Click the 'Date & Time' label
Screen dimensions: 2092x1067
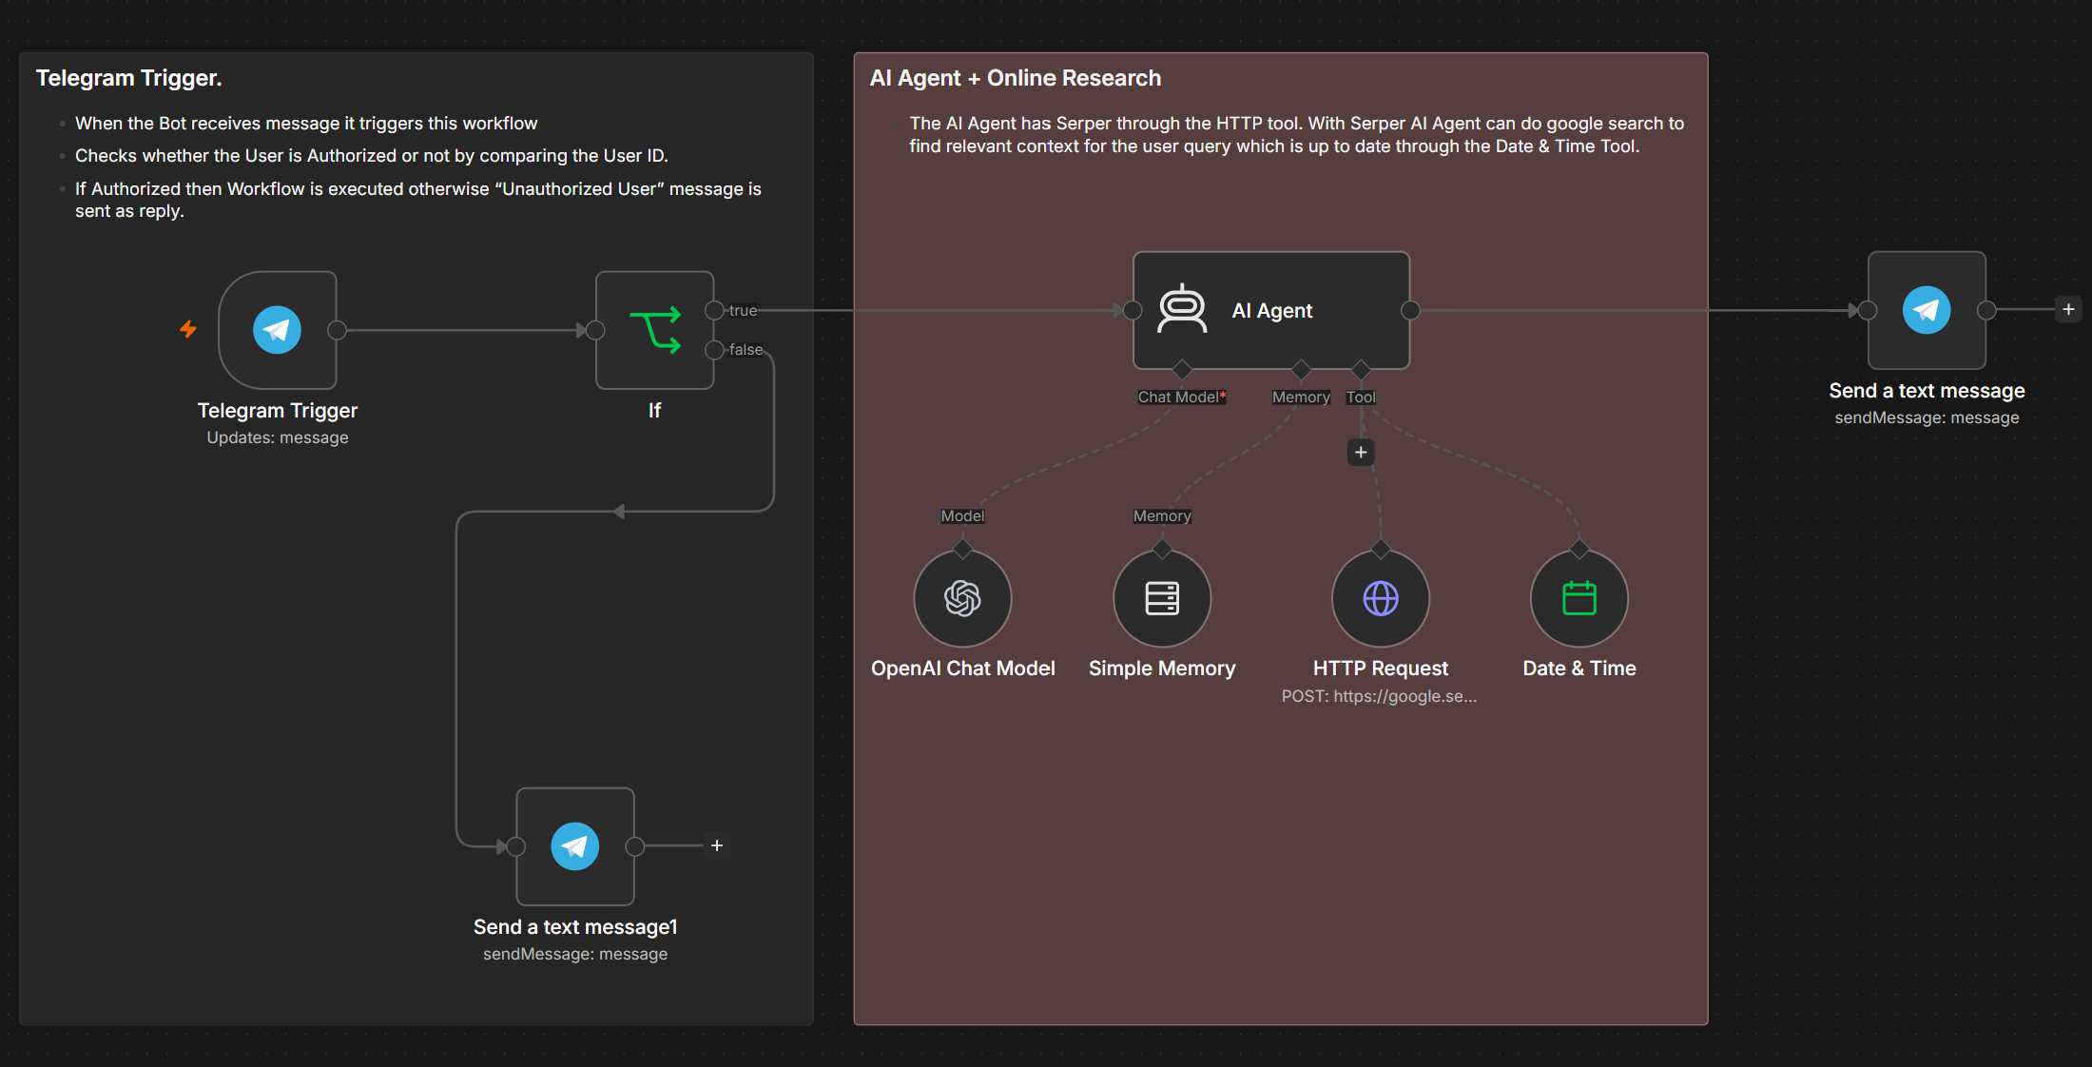pos(1579,669)
